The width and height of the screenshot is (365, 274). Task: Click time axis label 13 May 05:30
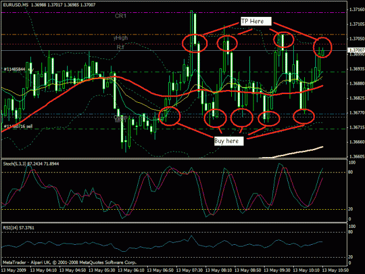102,270
